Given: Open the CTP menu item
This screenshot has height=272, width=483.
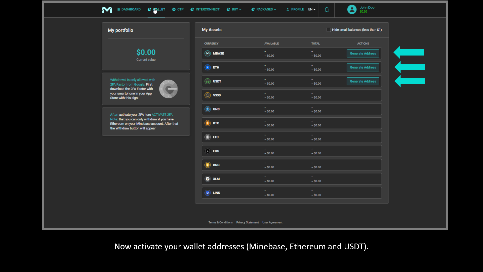Looking at the screenshot, I should pos(178,10).
